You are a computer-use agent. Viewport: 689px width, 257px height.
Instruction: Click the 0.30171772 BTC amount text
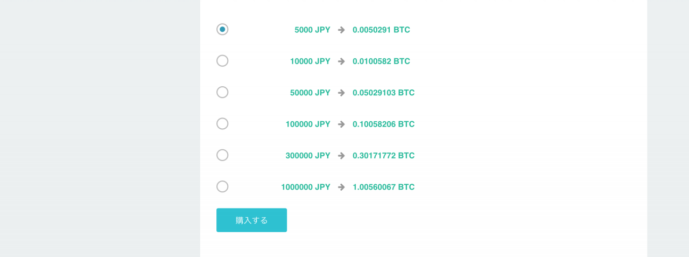383,156
